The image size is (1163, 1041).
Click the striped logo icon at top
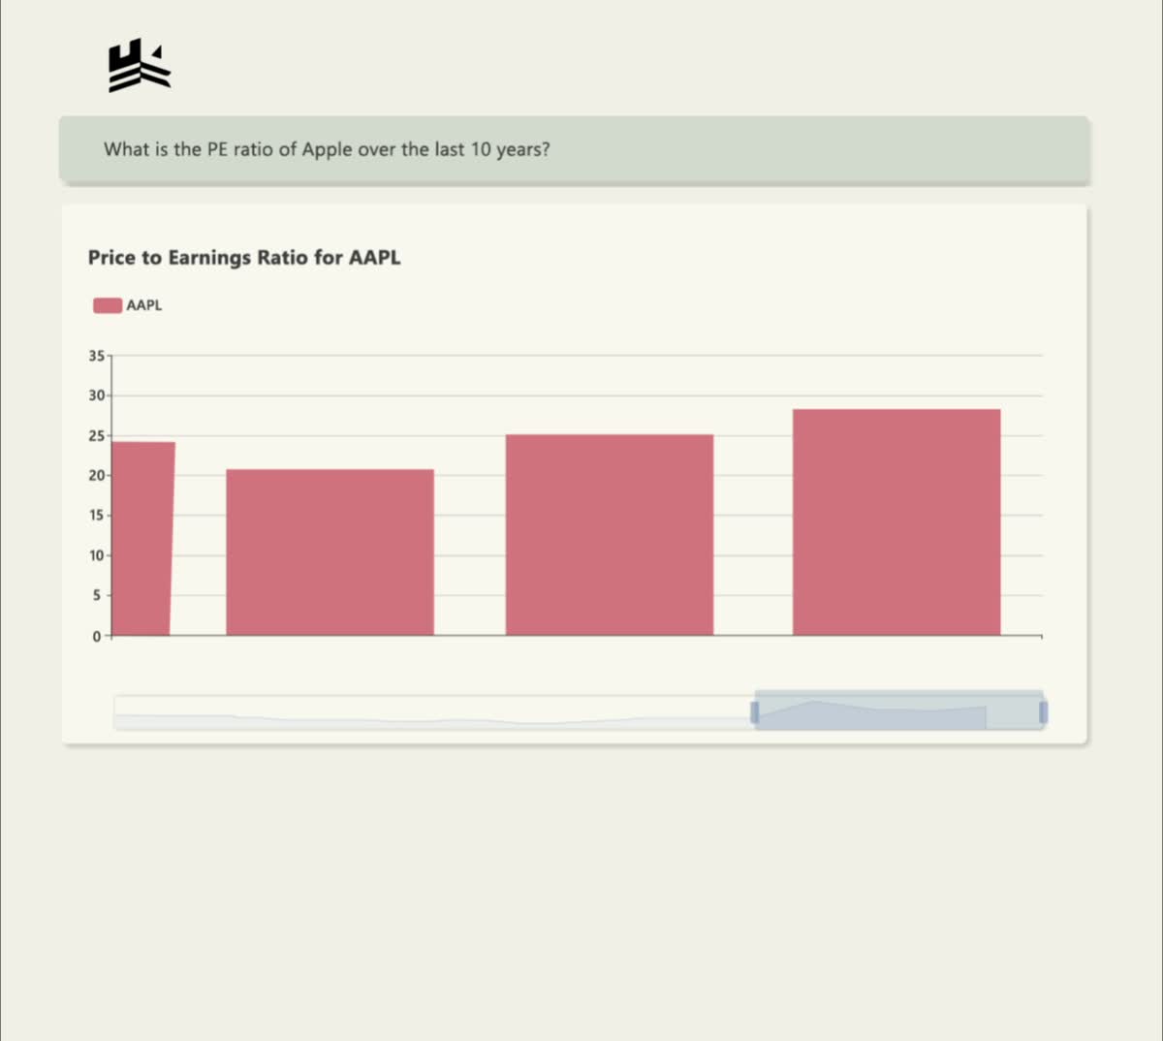click(x=140, y=66)
